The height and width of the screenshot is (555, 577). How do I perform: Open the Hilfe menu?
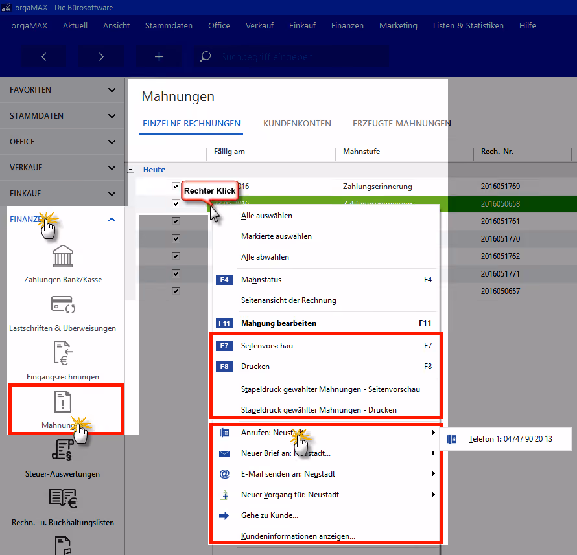[x=527, y=26]
